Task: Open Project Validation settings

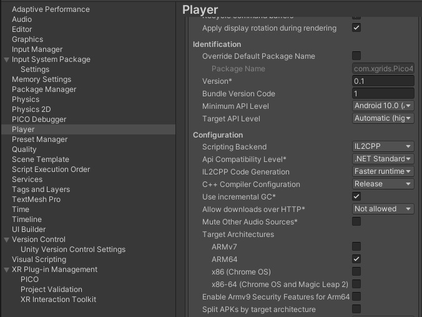Action: coord(51,289)
